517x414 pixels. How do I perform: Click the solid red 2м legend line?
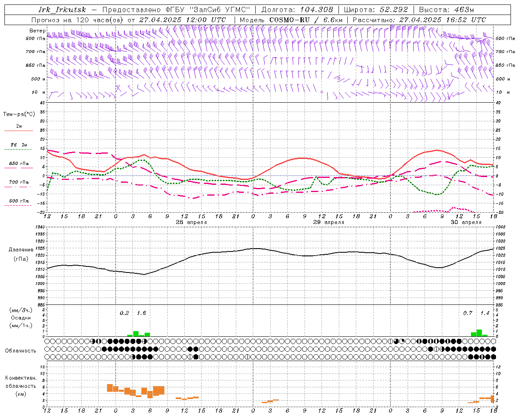pos(19,131)
